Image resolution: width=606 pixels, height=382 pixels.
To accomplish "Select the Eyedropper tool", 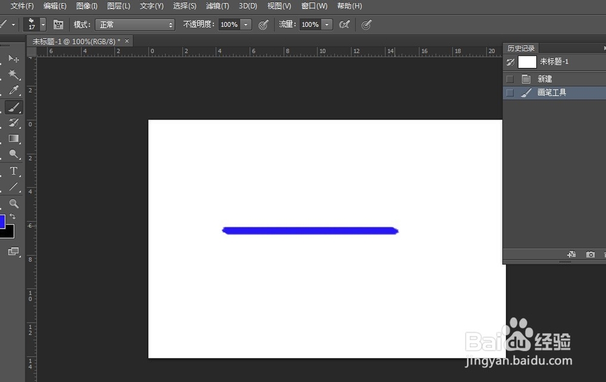I will (x=14, y=90).
